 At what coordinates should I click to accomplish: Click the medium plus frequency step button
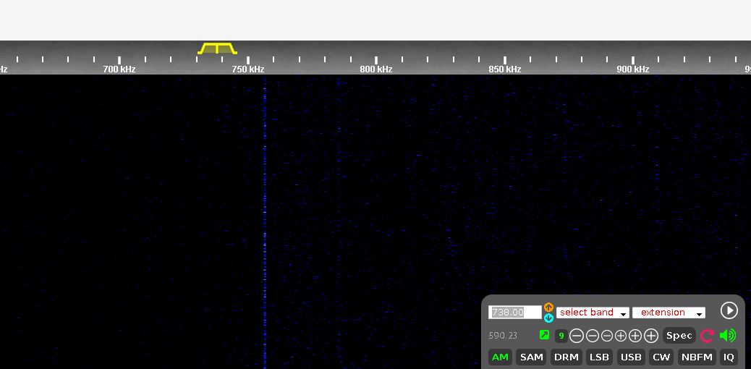[635, 336]
